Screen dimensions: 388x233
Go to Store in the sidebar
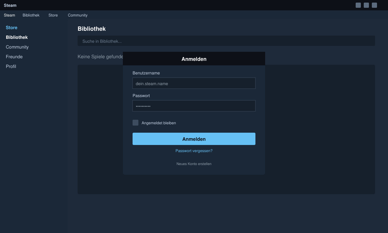(x=12, y=28)
